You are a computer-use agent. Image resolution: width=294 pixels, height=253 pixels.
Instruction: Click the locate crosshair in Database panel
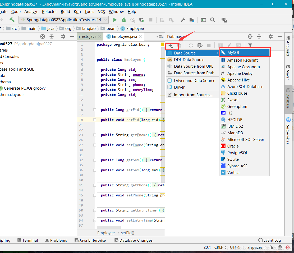coord(250,36)
